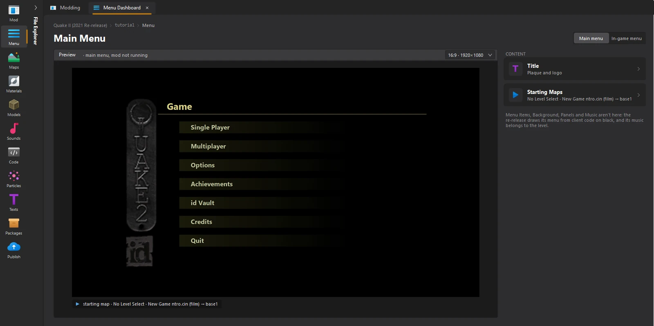Click the blue play Starting Maps icon

pyautogui.click(x=515, y=95)
